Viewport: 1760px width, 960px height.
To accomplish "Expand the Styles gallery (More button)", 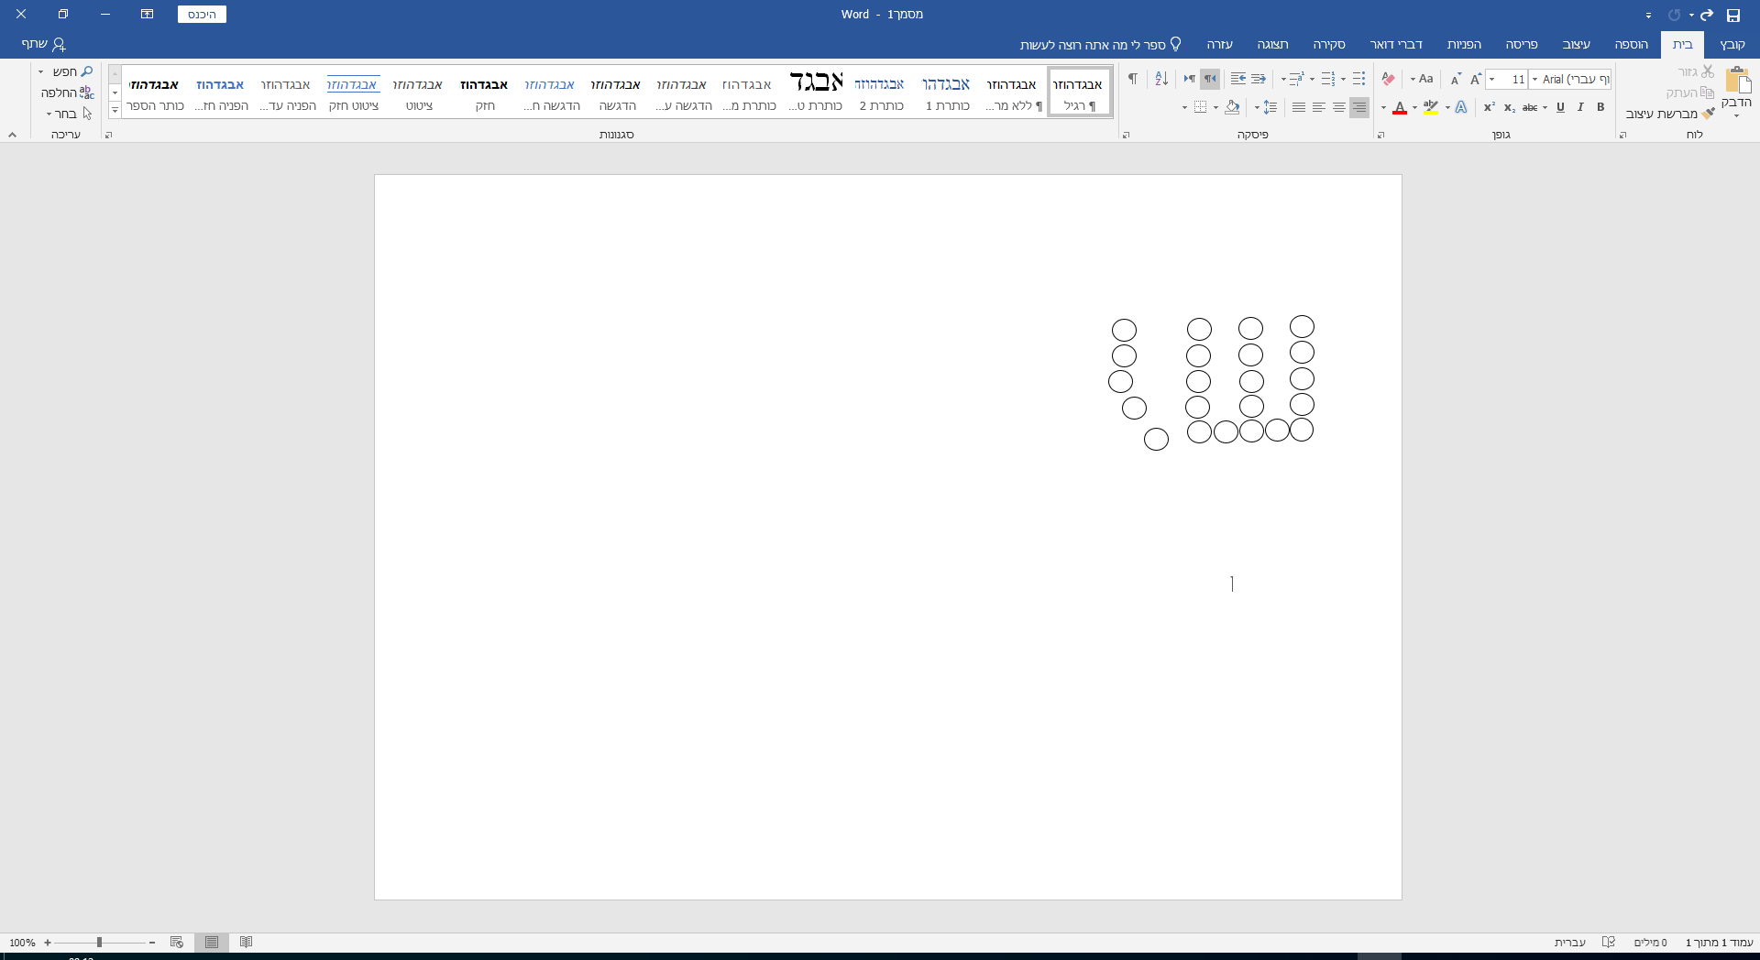I will pos(115,111).
